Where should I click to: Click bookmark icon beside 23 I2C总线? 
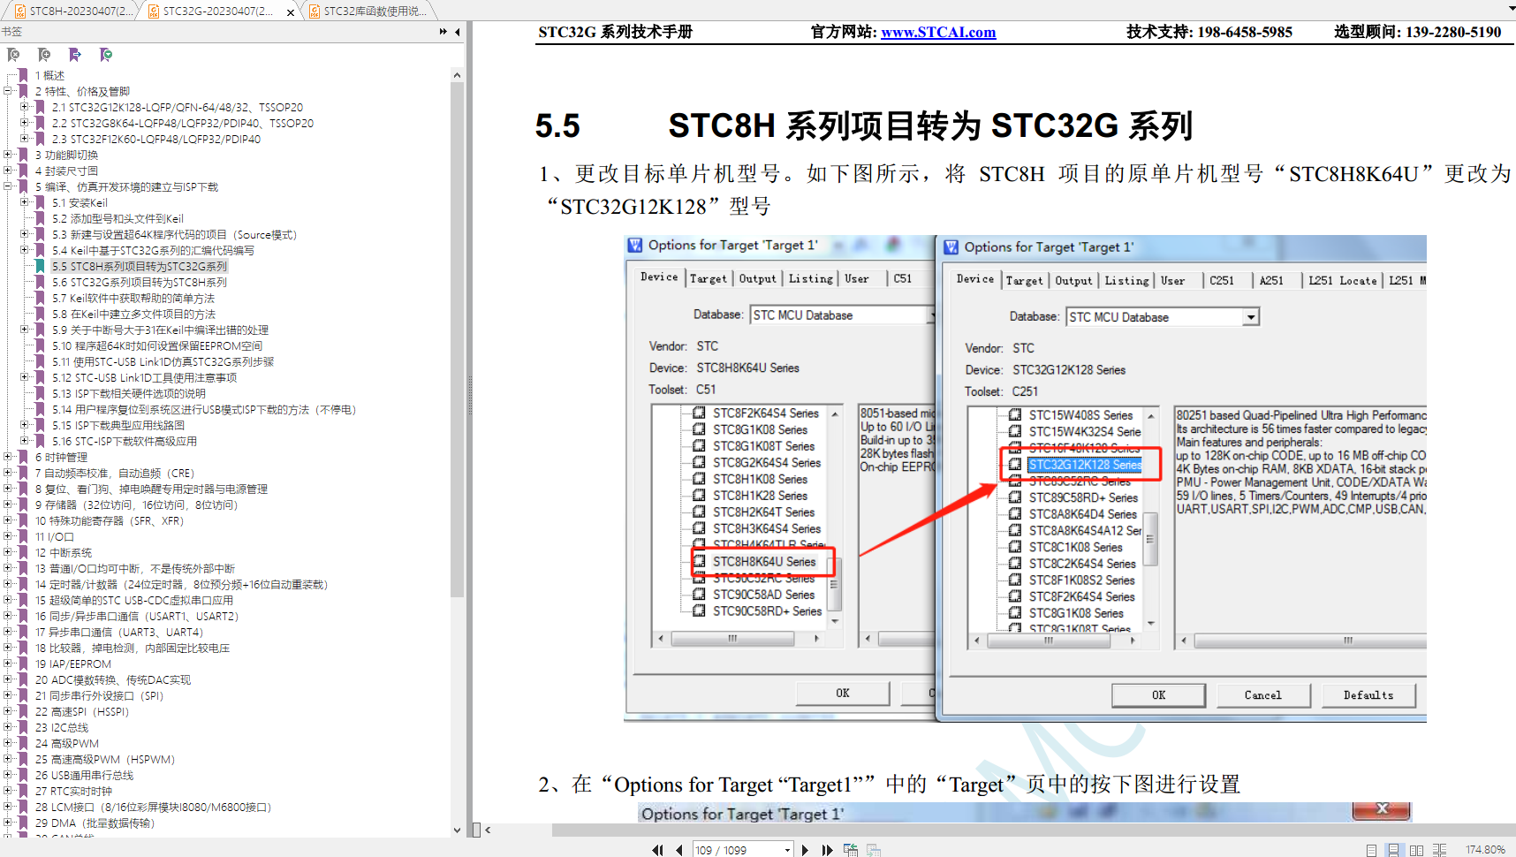[23, 727]
